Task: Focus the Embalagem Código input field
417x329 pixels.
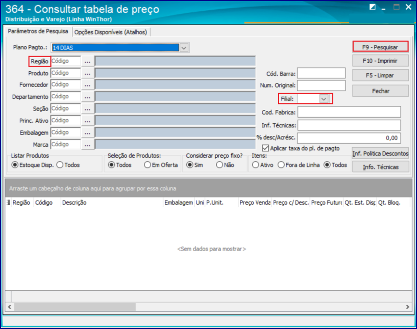Action: (65, 132)
